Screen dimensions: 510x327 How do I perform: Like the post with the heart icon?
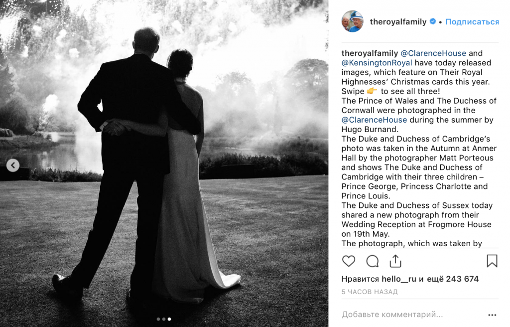[x=349, y=261]
